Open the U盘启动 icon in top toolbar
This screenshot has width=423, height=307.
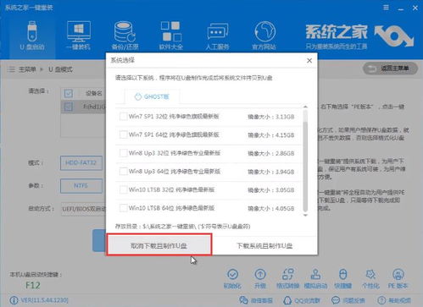pyautogui.click(x=32, y=36)
